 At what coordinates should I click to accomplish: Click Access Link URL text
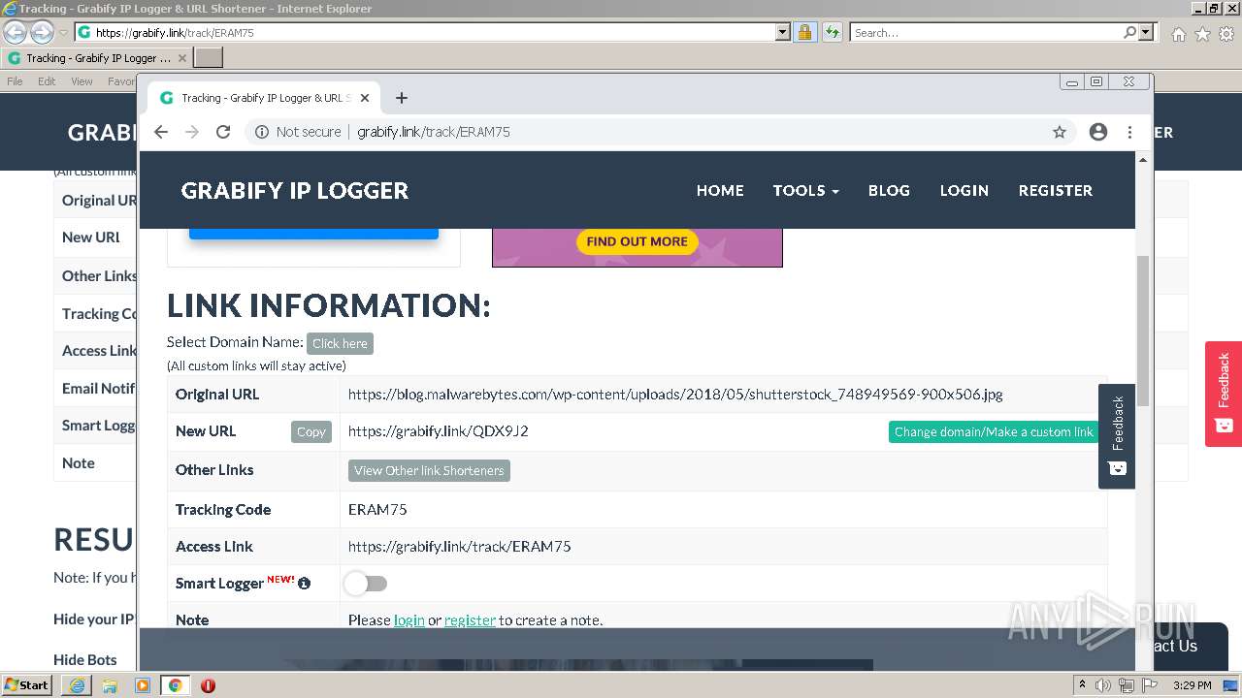point(460,546)
